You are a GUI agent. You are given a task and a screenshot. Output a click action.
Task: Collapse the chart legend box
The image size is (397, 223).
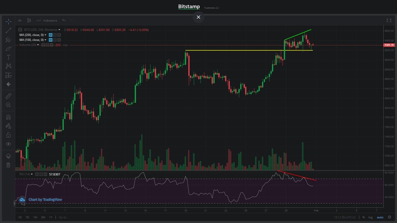tap(20, 30)
